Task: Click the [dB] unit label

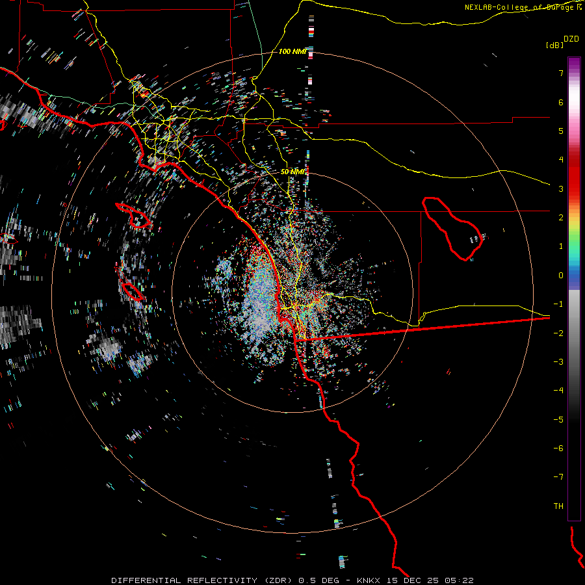Action: click(555, 45)
